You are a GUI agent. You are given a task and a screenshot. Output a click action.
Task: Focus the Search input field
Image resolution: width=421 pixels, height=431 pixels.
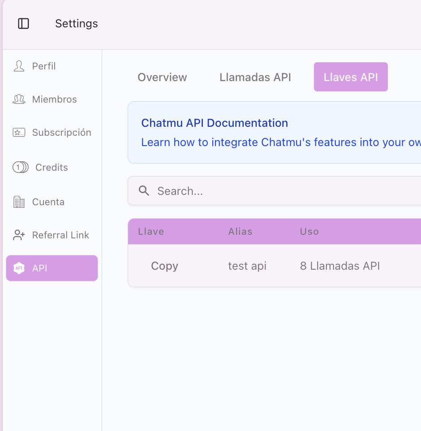tap(287, 191)
